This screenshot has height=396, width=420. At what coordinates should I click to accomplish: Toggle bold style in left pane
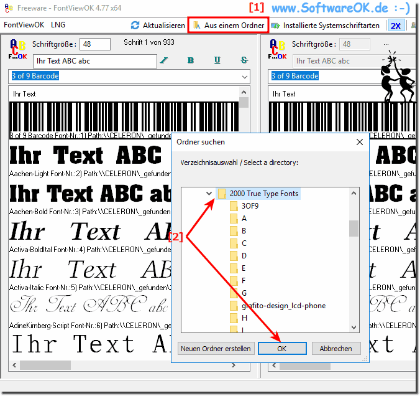(191, 60)
